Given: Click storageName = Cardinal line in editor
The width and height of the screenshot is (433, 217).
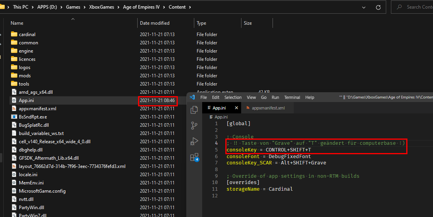Looking at the screenshot, I should pyautogui.click(x=260, y=189).
